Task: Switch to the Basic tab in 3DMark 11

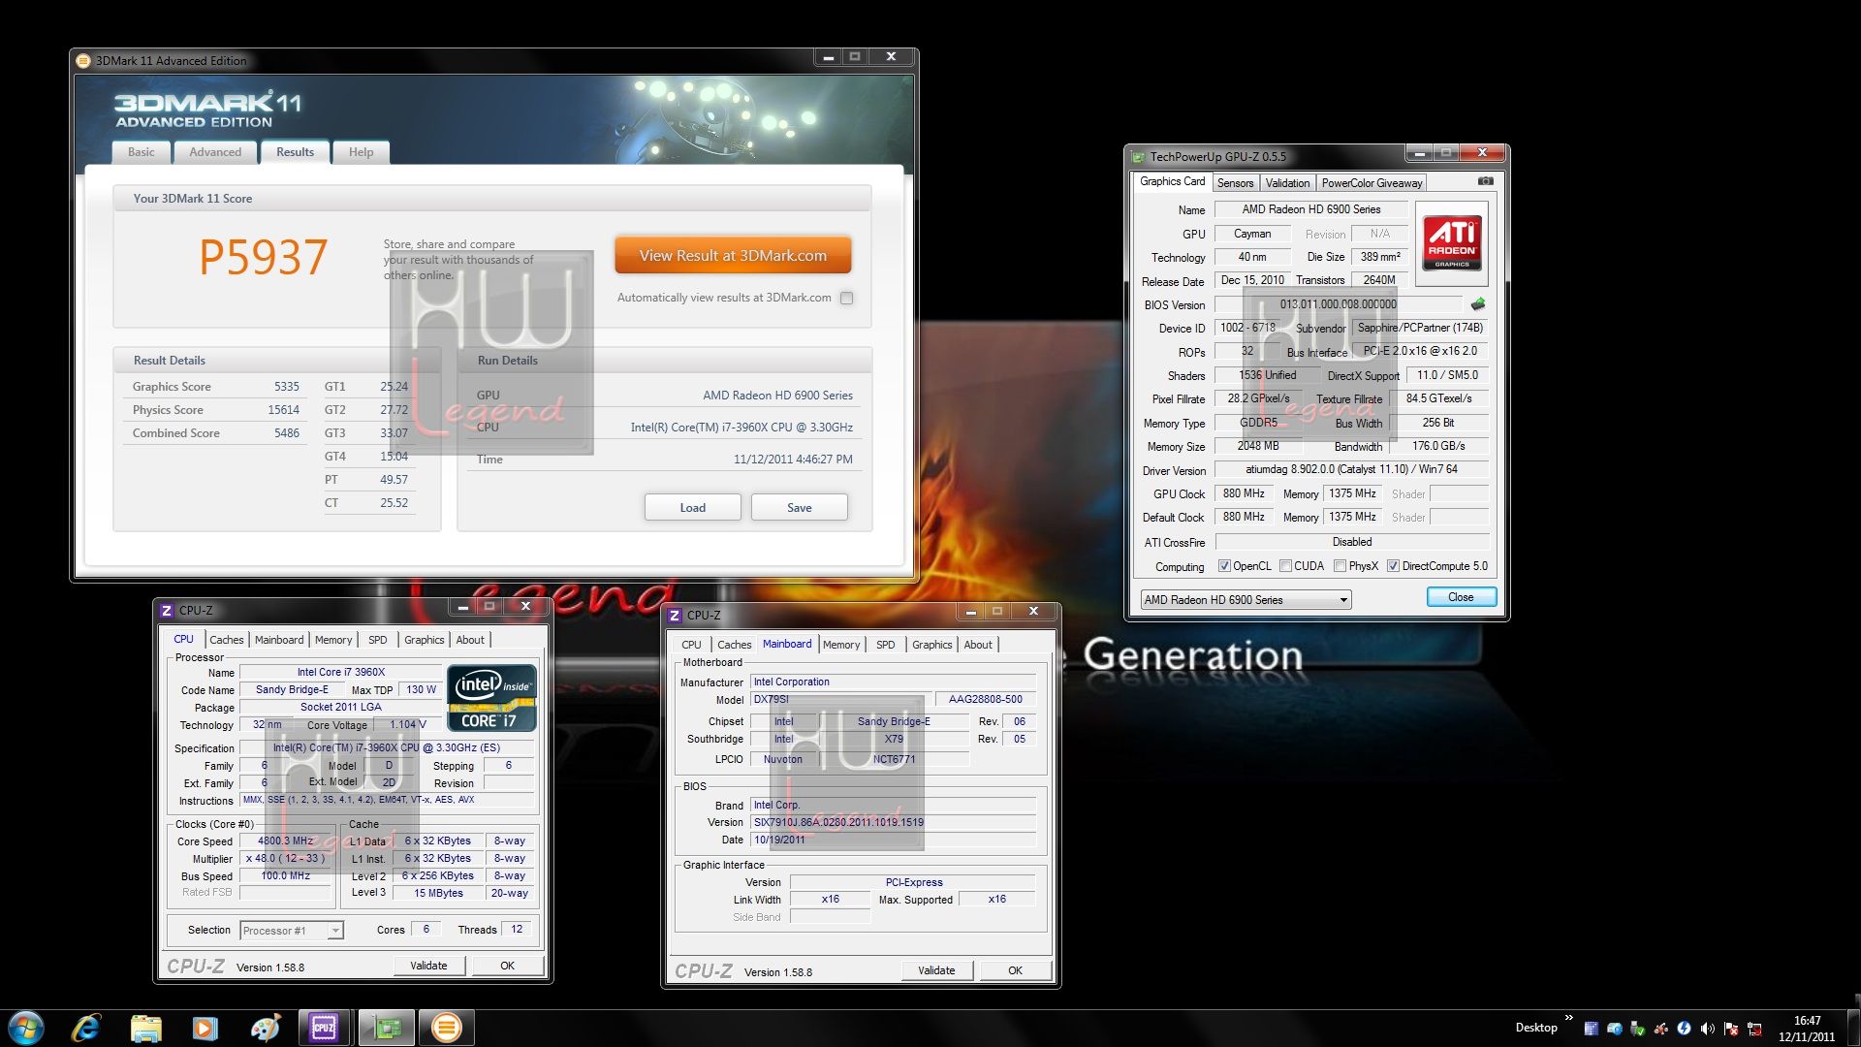Action: [142, 152]
